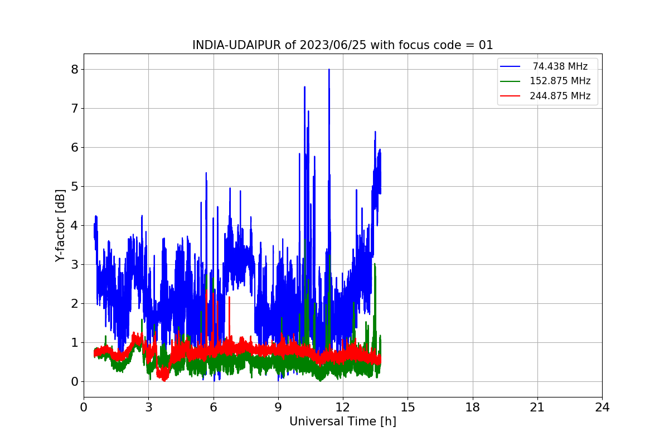The image size is (669, 446).
Task: Click the x-axis tick label 21
Action: tap(537, 408)
